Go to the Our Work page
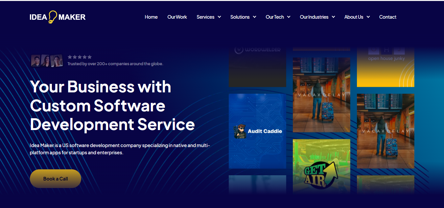The width and height of the screenshot is (444, 208). pos(177,17)
